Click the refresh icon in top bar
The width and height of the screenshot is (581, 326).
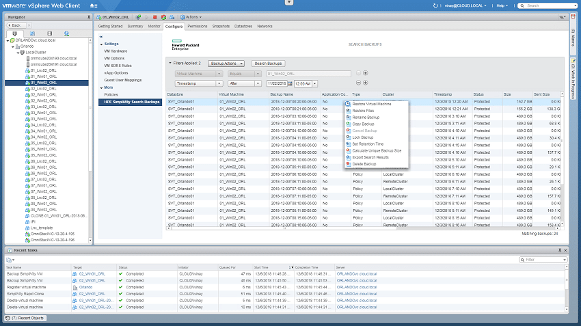[x=435, y=5]
